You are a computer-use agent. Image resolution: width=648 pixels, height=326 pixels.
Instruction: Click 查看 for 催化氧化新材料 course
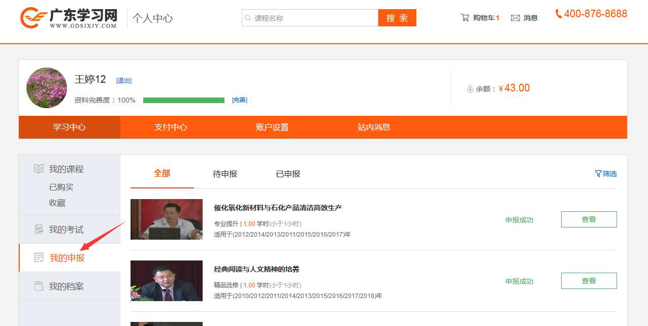589,219
